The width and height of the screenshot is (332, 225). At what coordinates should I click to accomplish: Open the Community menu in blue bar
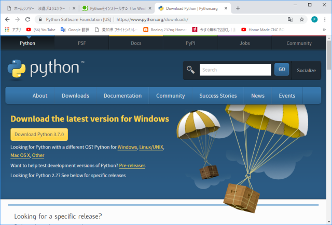point(171,96)
